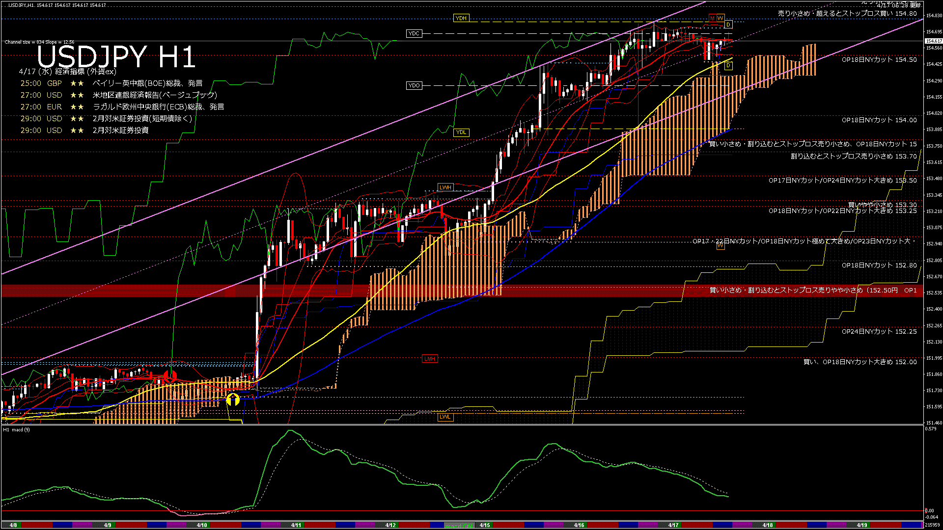The image size is (943, 530).
Task: Click the 'H1 macd (9)' indicator label
Action: coord(17,430)
